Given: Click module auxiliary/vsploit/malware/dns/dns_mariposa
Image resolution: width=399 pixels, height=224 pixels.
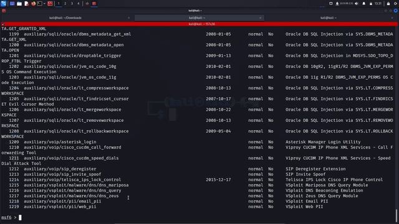Looking at the screenshot, I should click(x=76, y=185).
